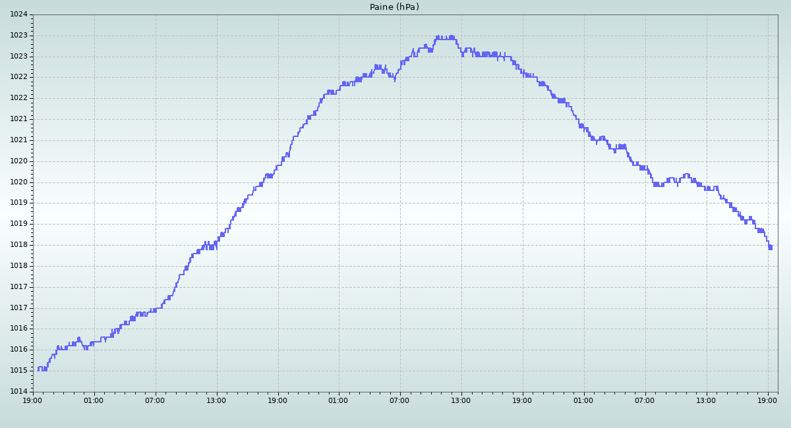Click the first 01:00 time label
The height and width of the screenshot is (428, 791).
tap(94, 400)
